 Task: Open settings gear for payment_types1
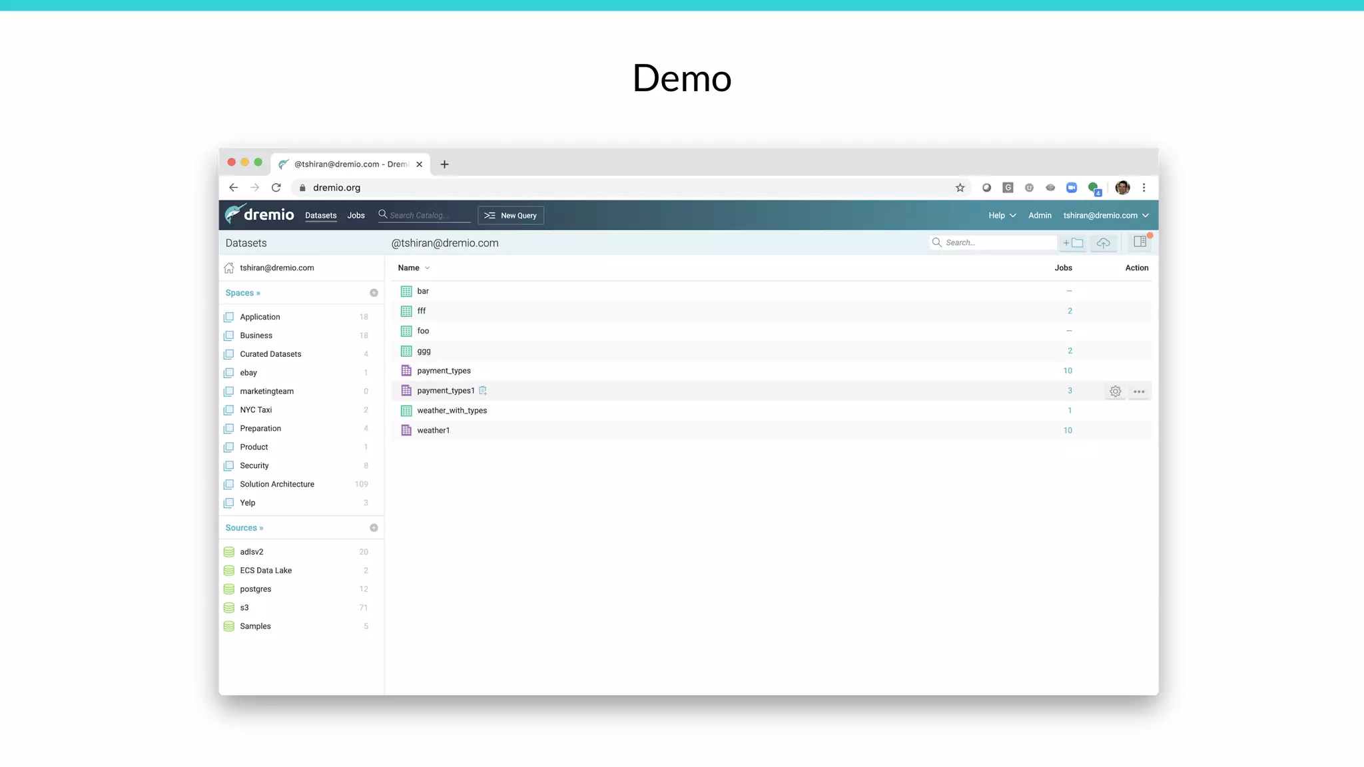(x=1116, y=391)
